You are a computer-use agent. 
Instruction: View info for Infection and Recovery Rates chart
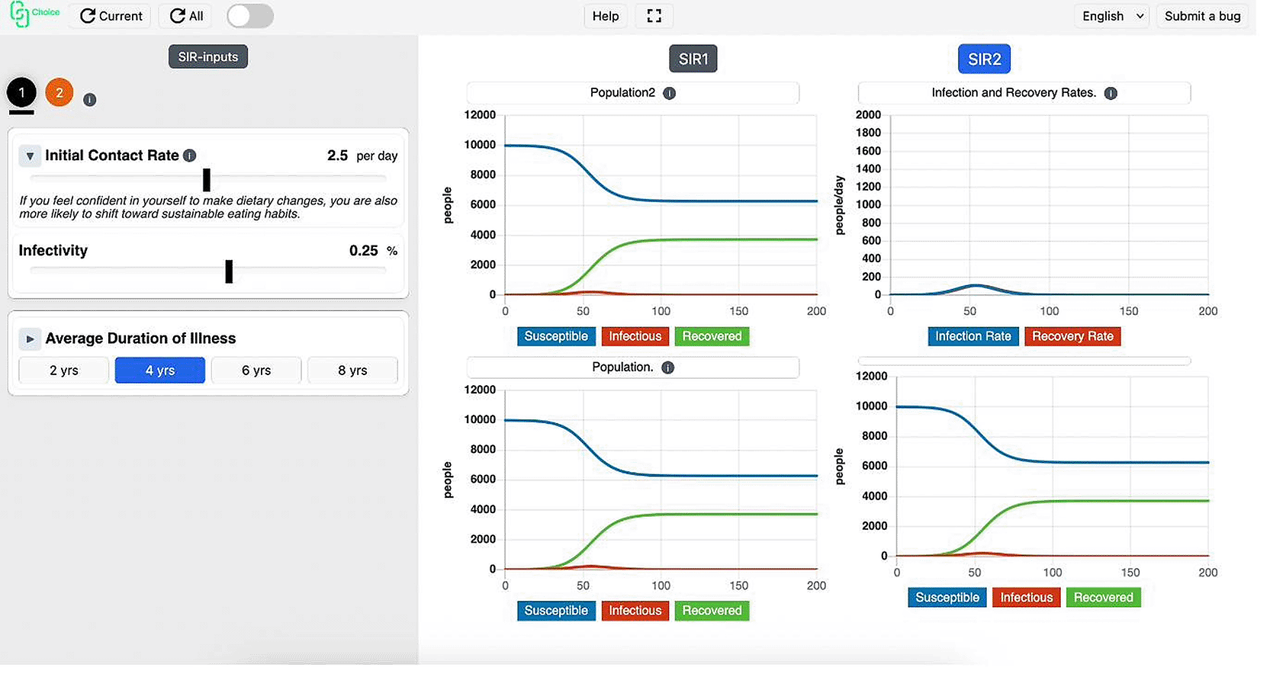click(x=1111, y=93)
